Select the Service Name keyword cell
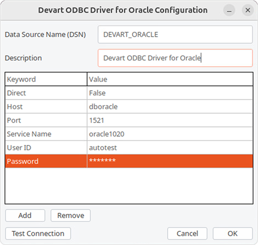This screenshot has width=258, height=245. [x=46, y=134]
